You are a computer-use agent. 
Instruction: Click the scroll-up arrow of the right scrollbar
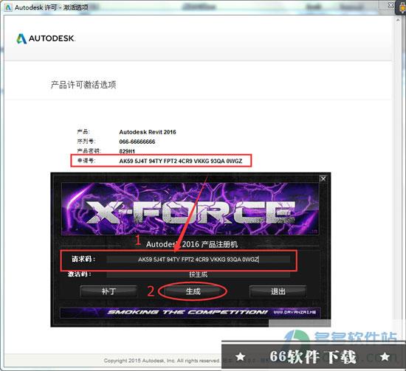pos(398,20)
